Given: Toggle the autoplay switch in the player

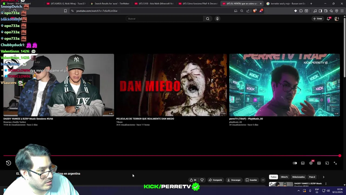Looking at the screenshot, I should (x=295, y=163).
